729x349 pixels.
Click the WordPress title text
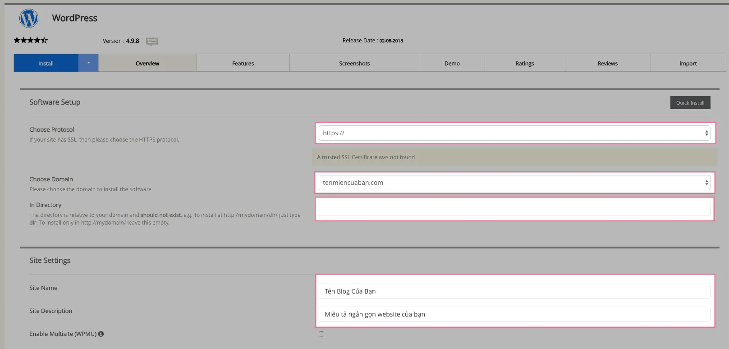click(x=75, y=18)
